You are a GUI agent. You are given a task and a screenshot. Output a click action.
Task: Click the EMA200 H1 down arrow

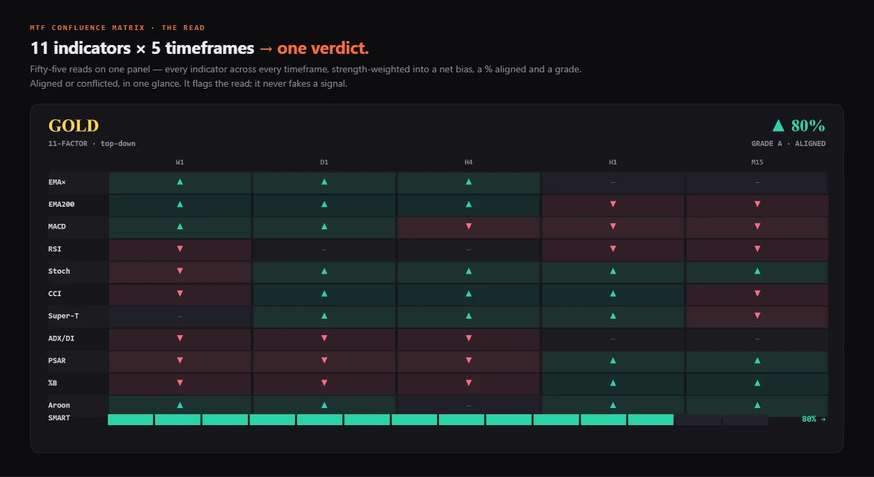(x=613, y=204)
